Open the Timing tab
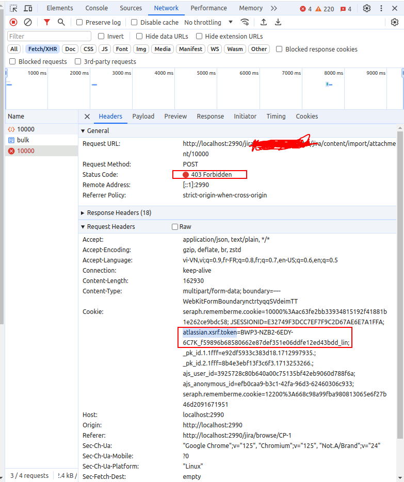This screenshot has height=482, width=404. pyautogui.click(x=276, y=117)
